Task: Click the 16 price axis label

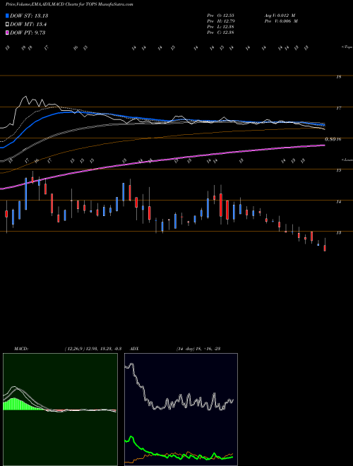Action: [338, 139]
